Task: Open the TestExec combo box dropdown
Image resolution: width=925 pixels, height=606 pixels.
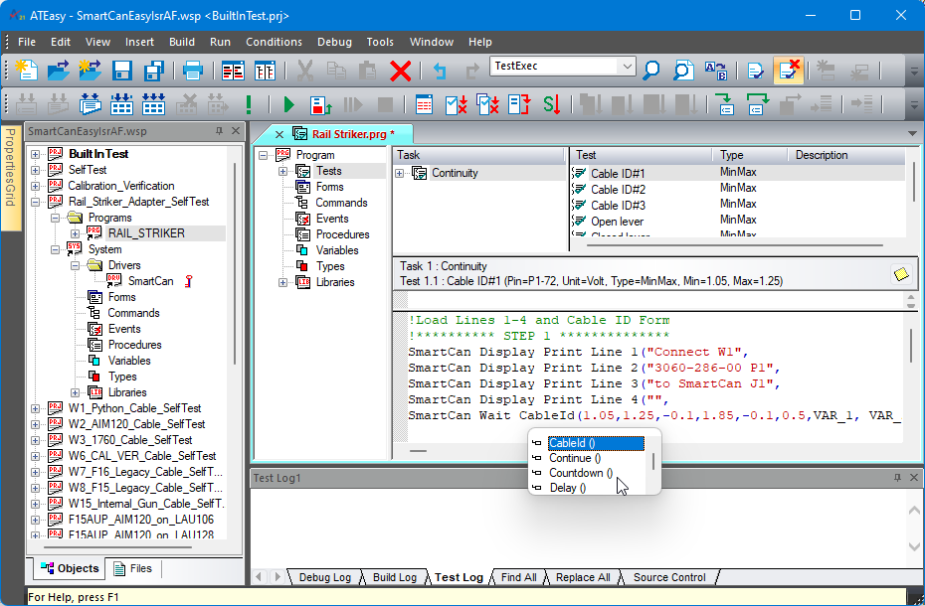Action: (627, 66)
